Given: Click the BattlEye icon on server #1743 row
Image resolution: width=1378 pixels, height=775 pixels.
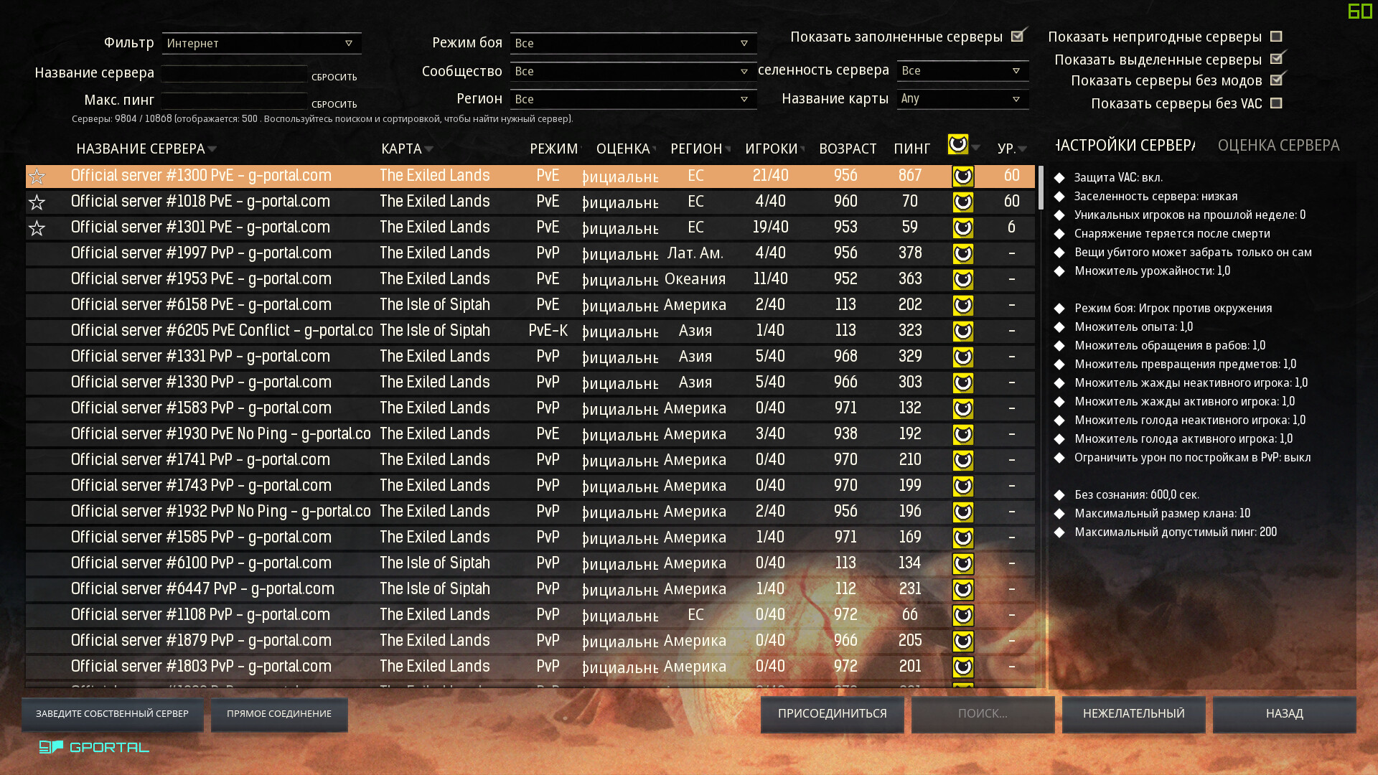Looking at the screenshot, I should (x=963, y=487).
